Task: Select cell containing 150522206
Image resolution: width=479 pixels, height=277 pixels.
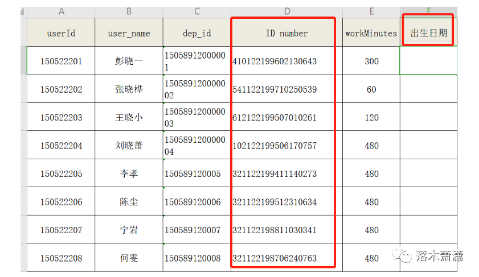Action: coord(61,201)
